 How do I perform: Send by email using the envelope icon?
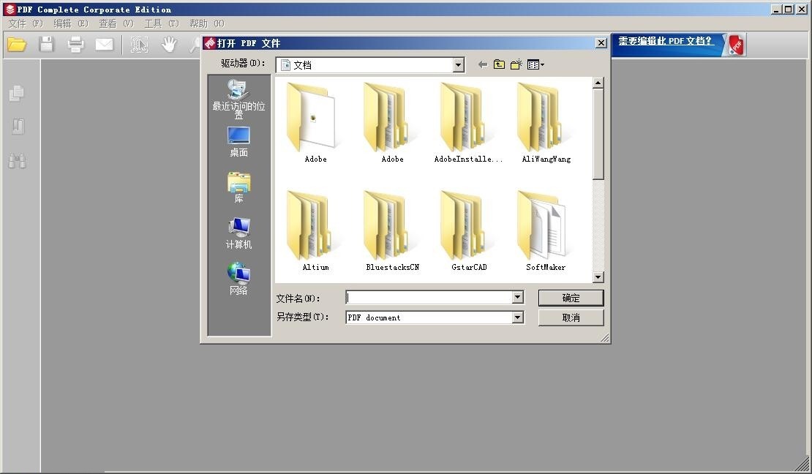pyautogui.click(x=104, y=45)
